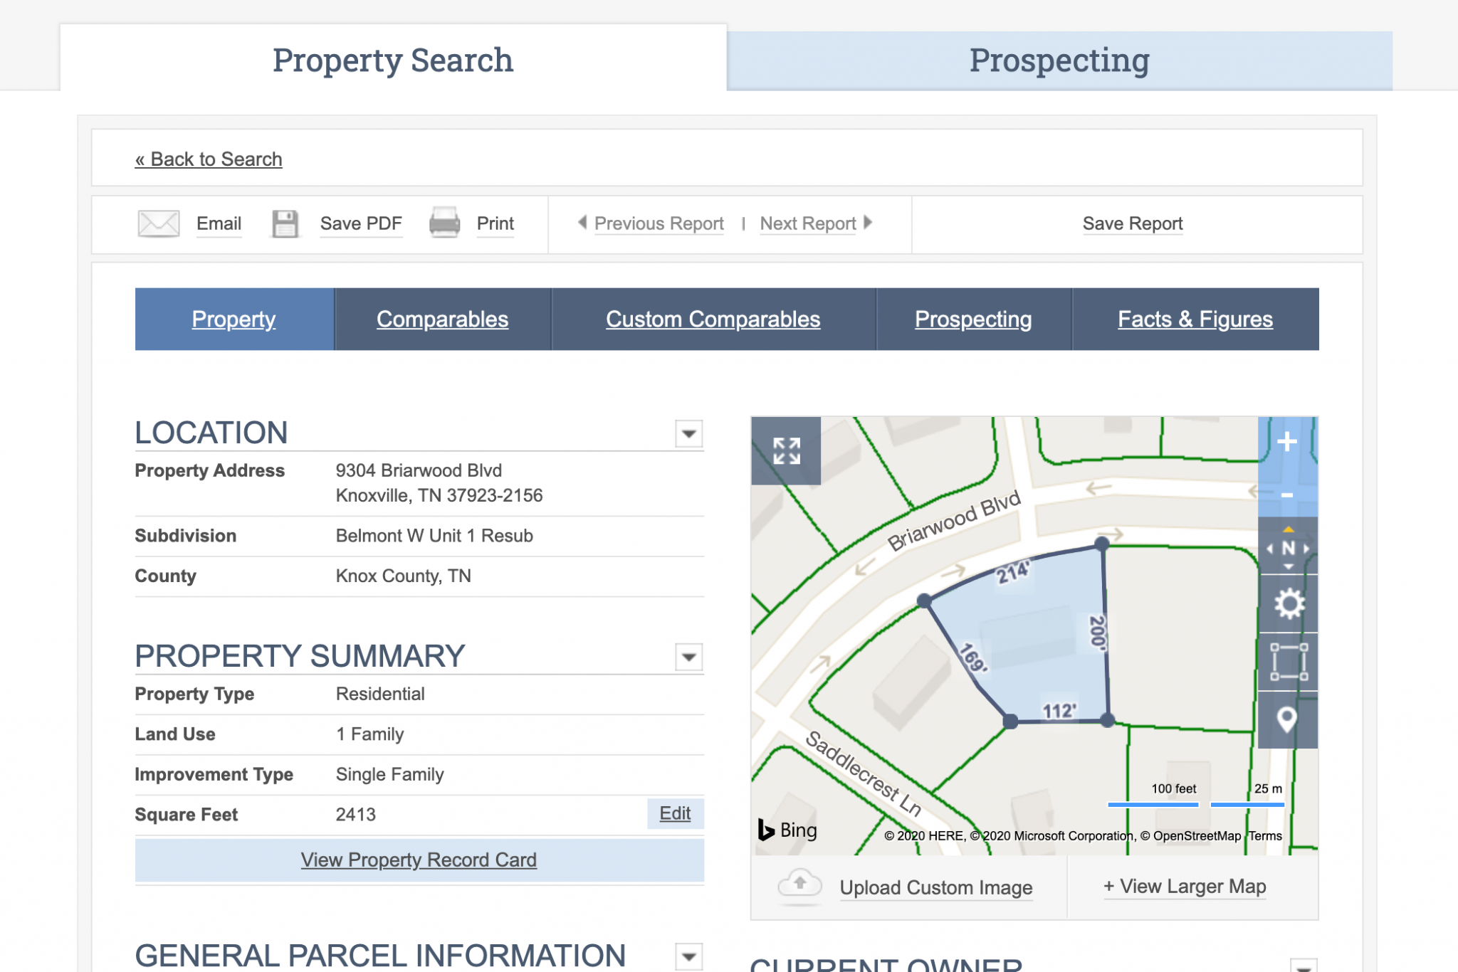
Task: Expand map to fullscreen view
Action: tap(787, 451)
